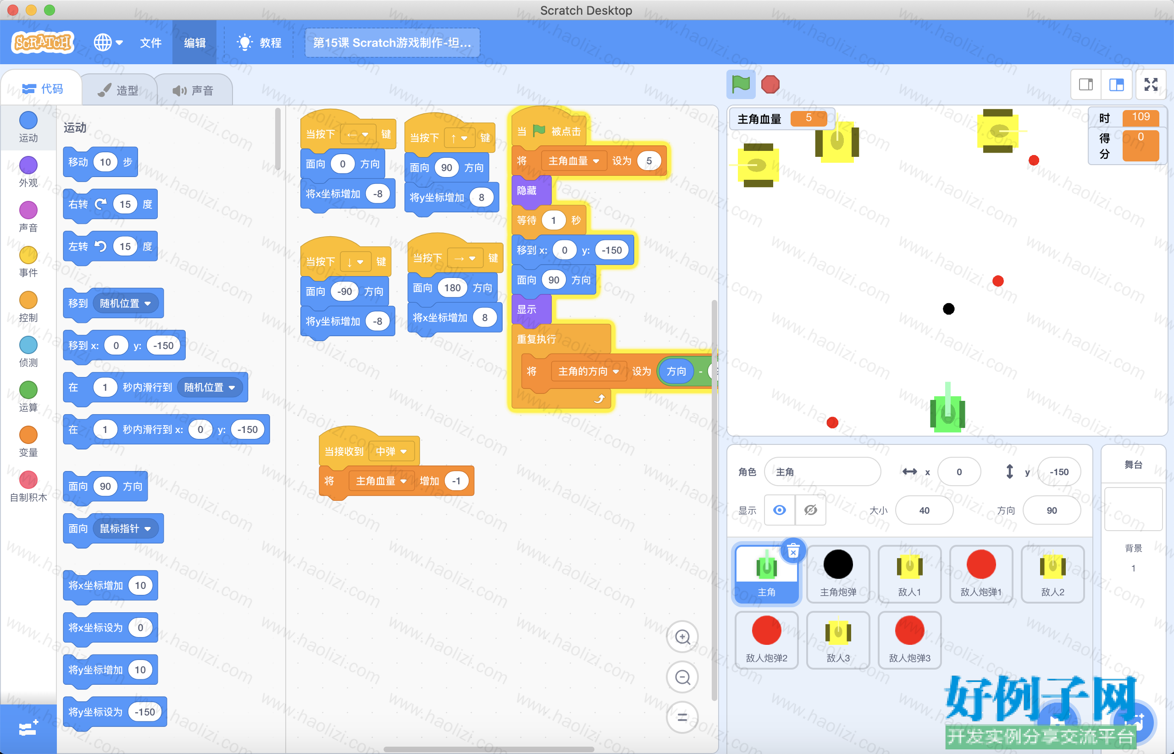Open the 主角的方向 variable dropdown
1174x754 pixels.
pos(588,371)
